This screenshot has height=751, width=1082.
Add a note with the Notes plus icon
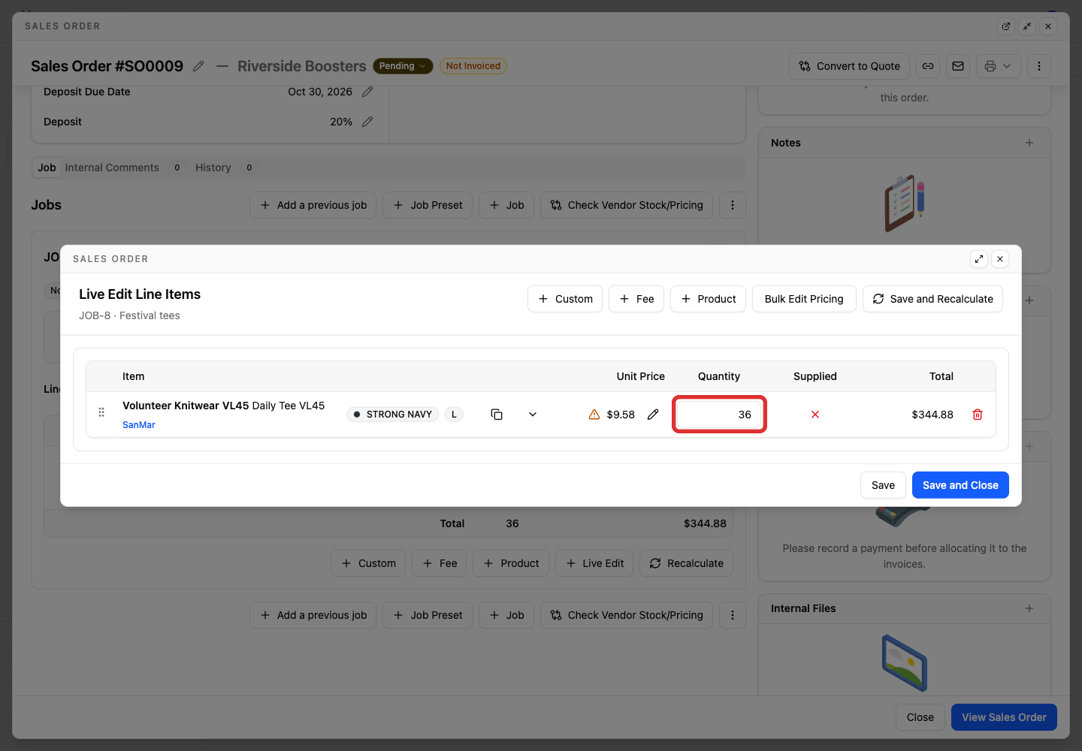coord(1029,143)
